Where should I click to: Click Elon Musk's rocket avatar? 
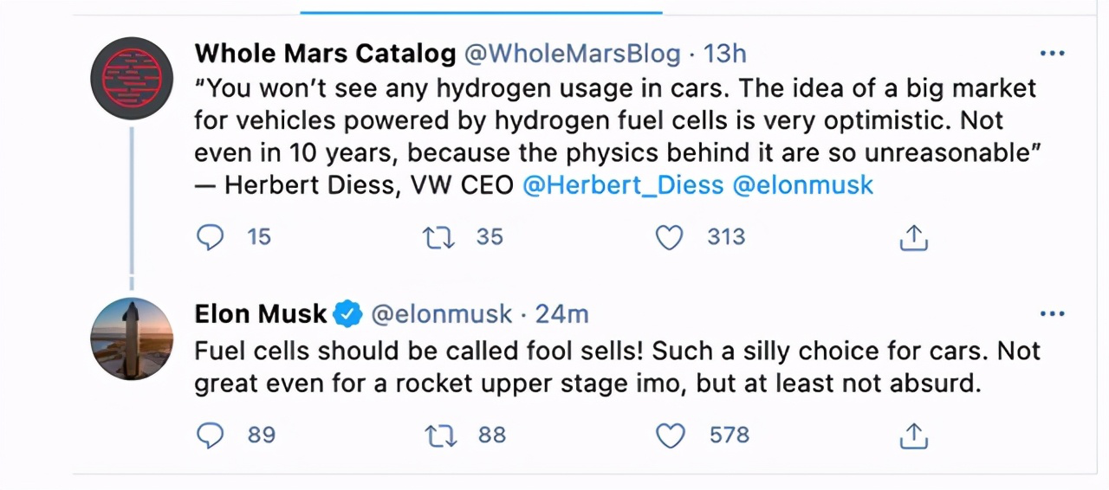coord(132,338)
